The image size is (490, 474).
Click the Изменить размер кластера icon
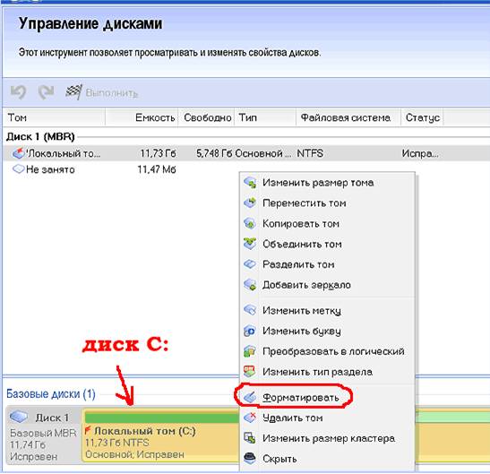250,438
